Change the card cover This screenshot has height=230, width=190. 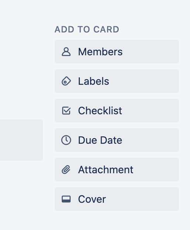pyautogui.click(x=117, y=199)
